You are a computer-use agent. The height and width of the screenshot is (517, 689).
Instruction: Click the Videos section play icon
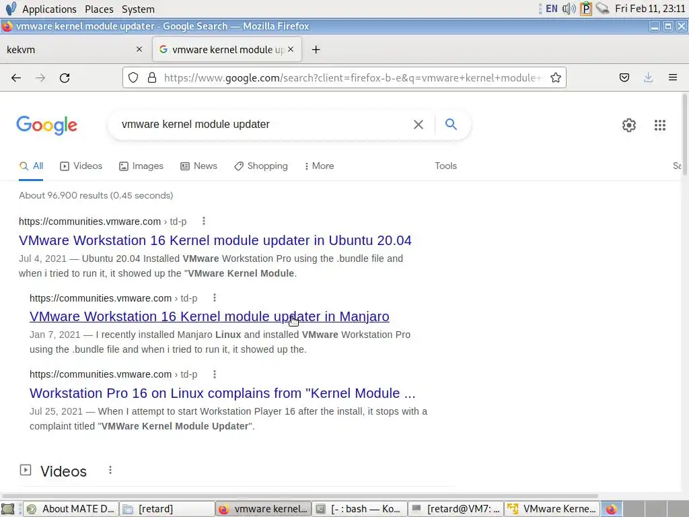click(26, 470)
